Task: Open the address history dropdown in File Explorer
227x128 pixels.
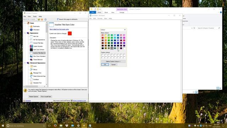Action: pos(192,28)
